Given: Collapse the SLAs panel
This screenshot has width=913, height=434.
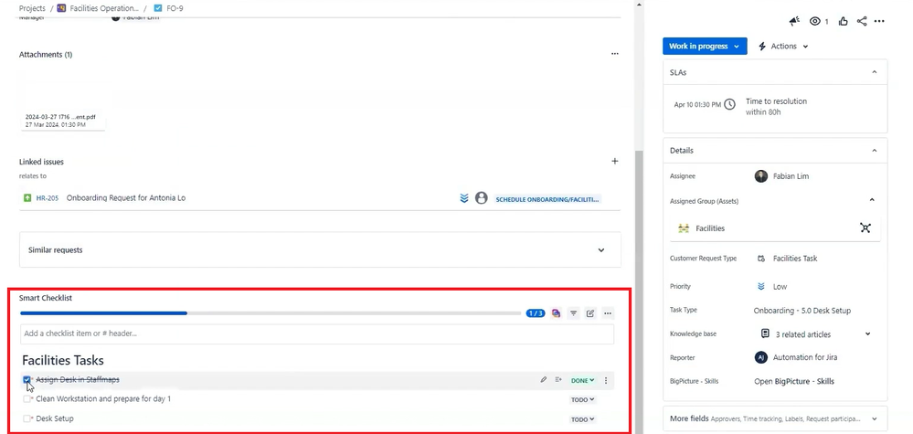Looking at the screenshot, I should [874, 72].
